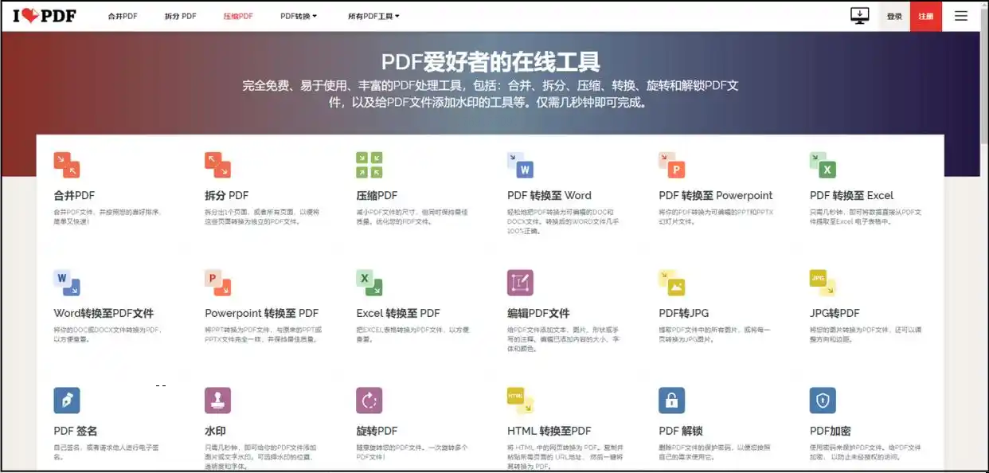This screenshot has height=473, width=989.
Task: Open the PDF signature (PDF 签名) icon
Action: point(67,401)
